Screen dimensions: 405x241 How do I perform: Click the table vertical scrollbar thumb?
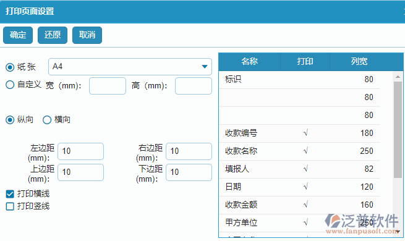click(398, 130)
